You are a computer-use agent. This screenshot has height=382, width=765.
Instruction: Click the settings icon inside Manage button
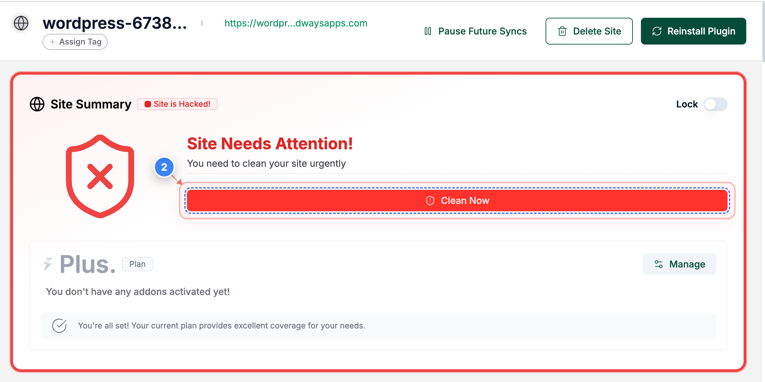pos(658,264)
